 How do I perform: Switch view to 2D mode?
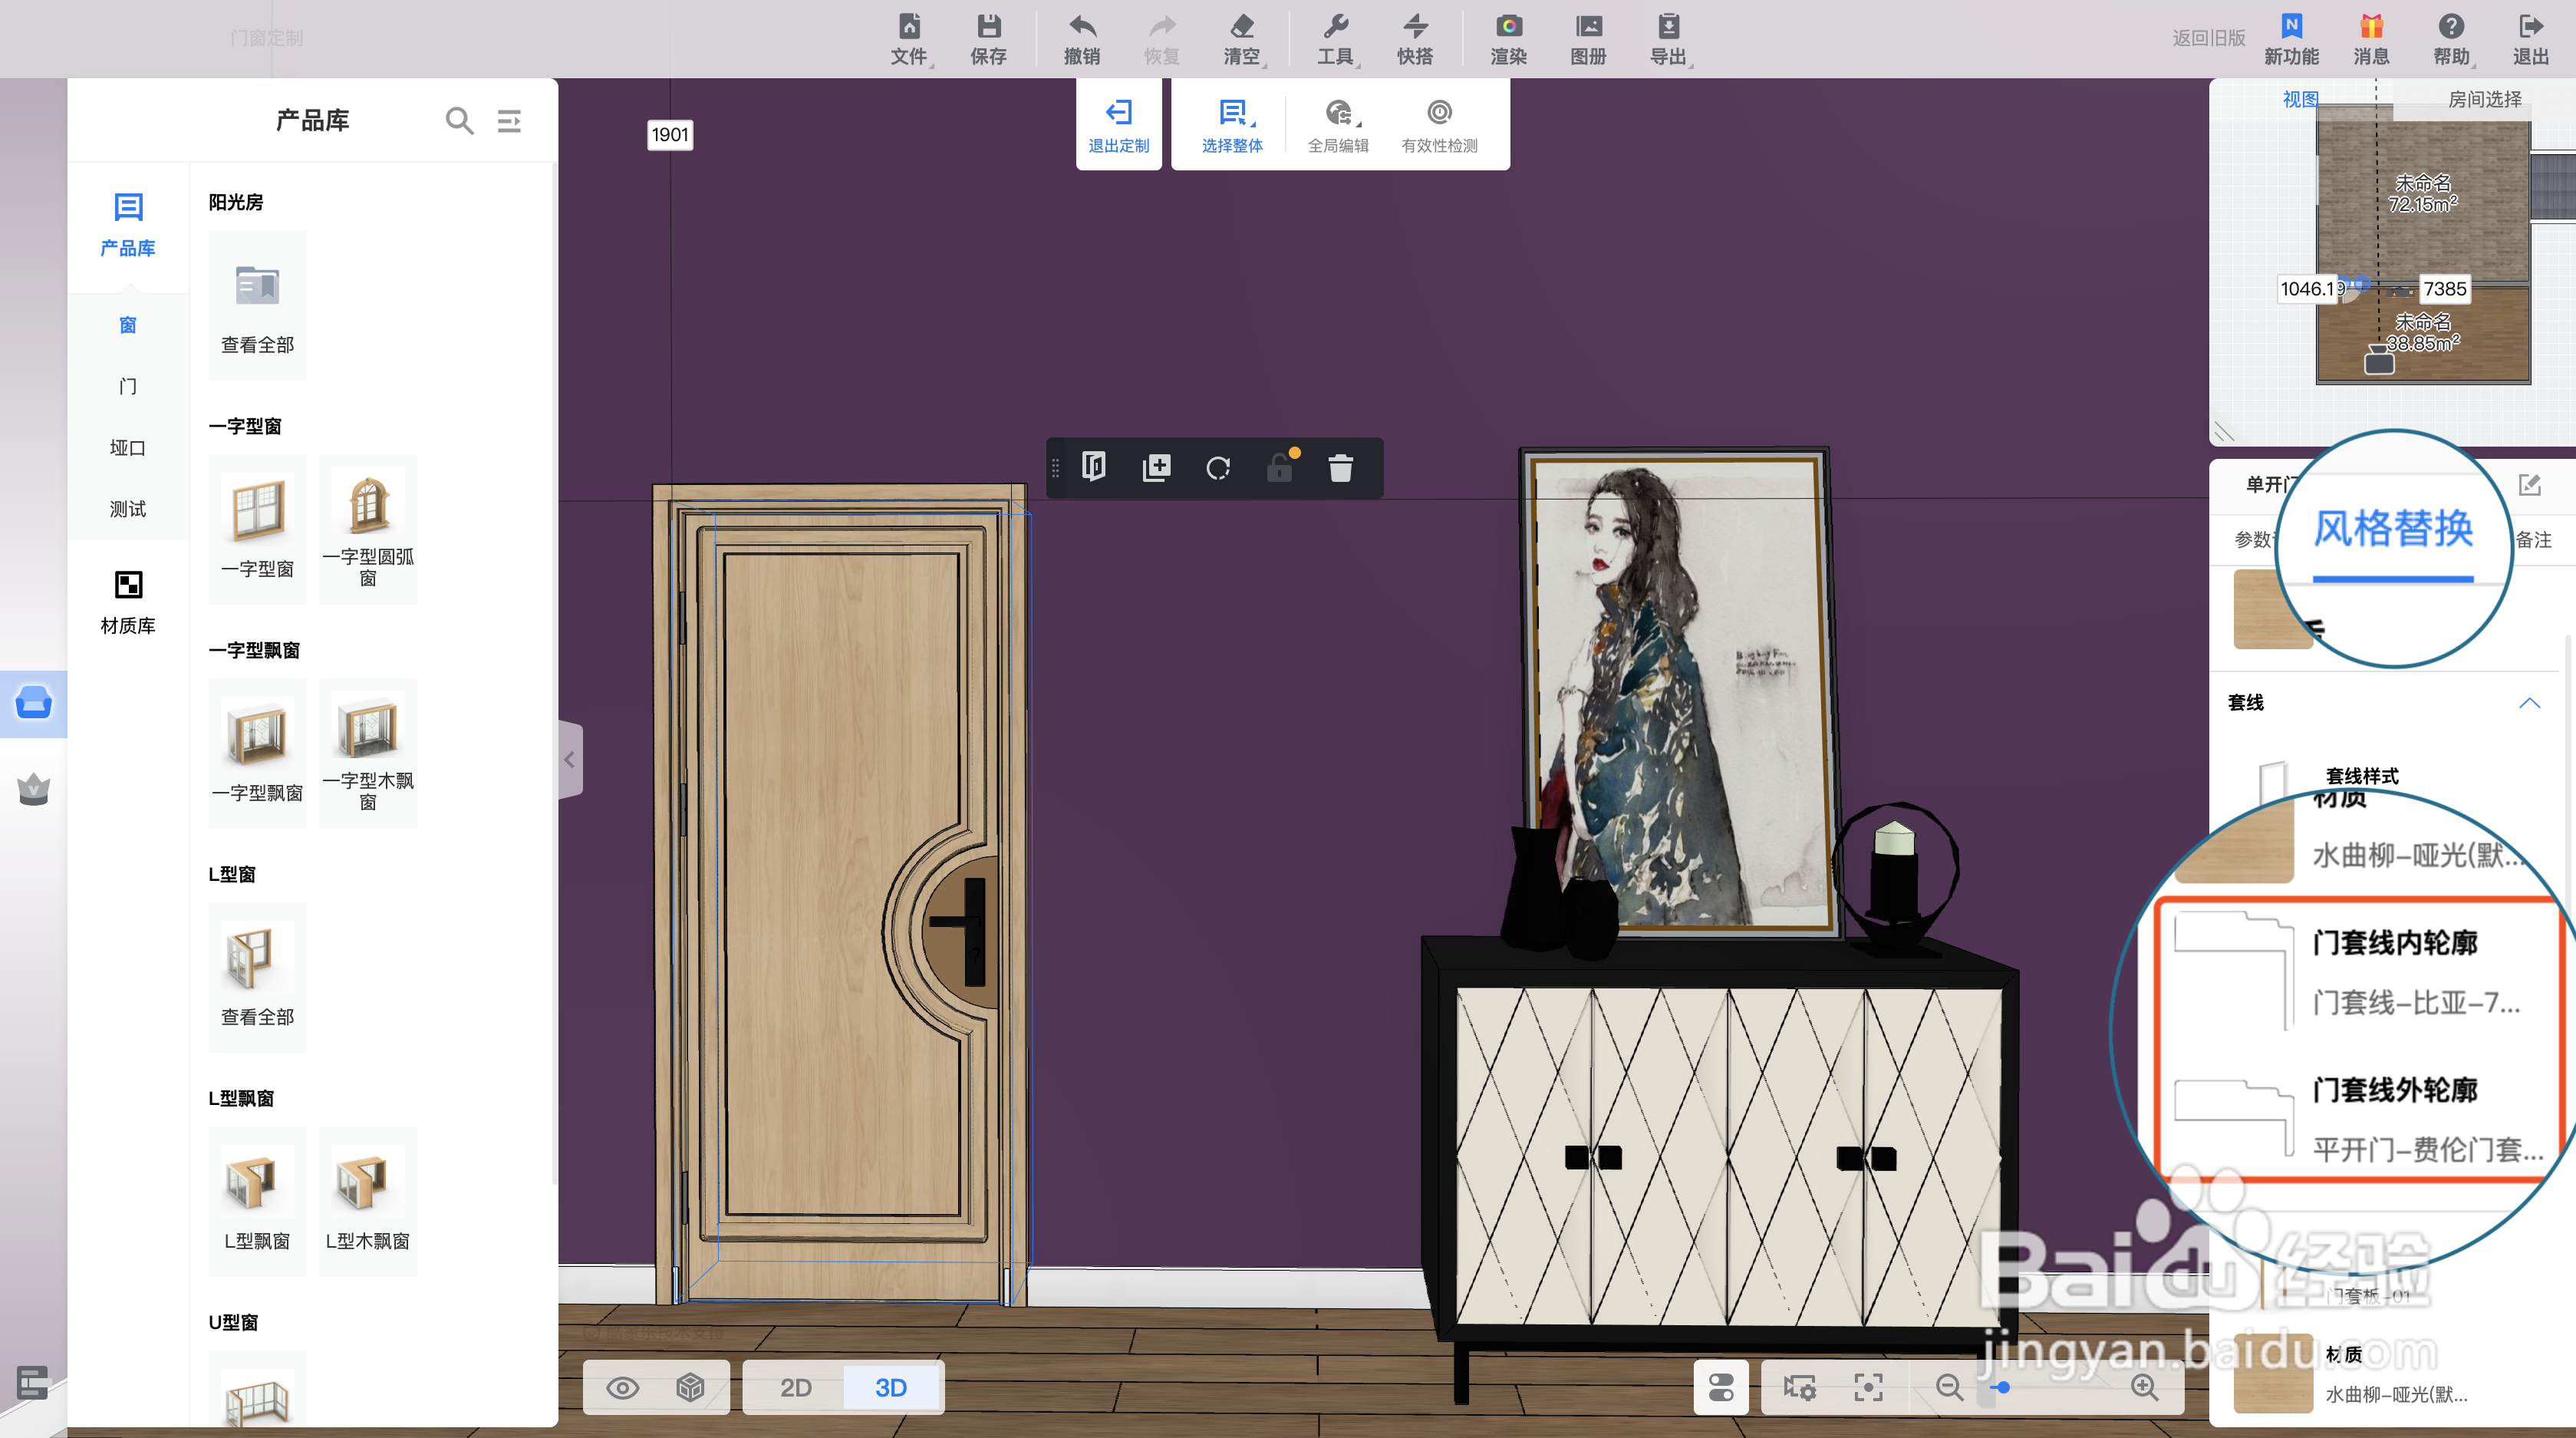click(795, 1388)
